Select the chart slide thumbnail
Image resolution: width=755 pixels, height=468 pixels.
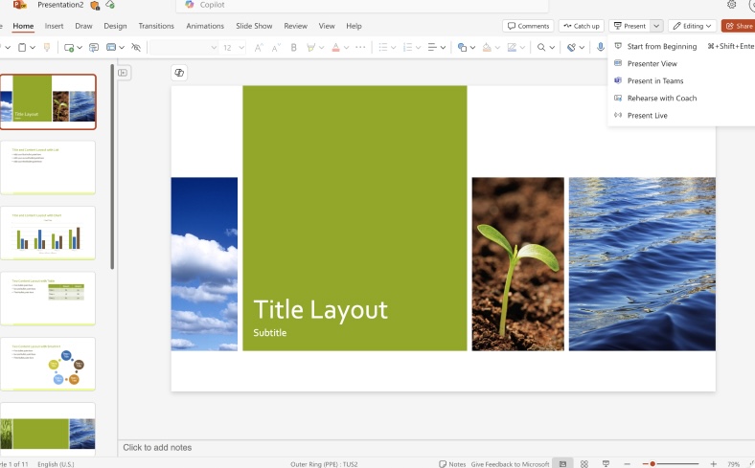point(48,233)
